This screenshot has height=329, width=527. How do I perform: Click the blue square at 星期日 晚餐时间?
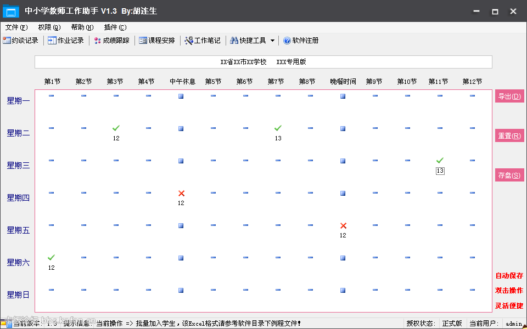coord(343,290)
